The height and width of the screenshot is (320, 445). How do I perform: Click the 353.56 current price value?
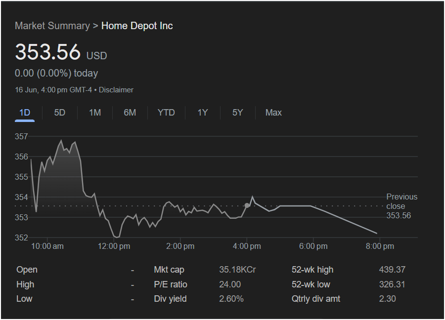coord(47,52)
